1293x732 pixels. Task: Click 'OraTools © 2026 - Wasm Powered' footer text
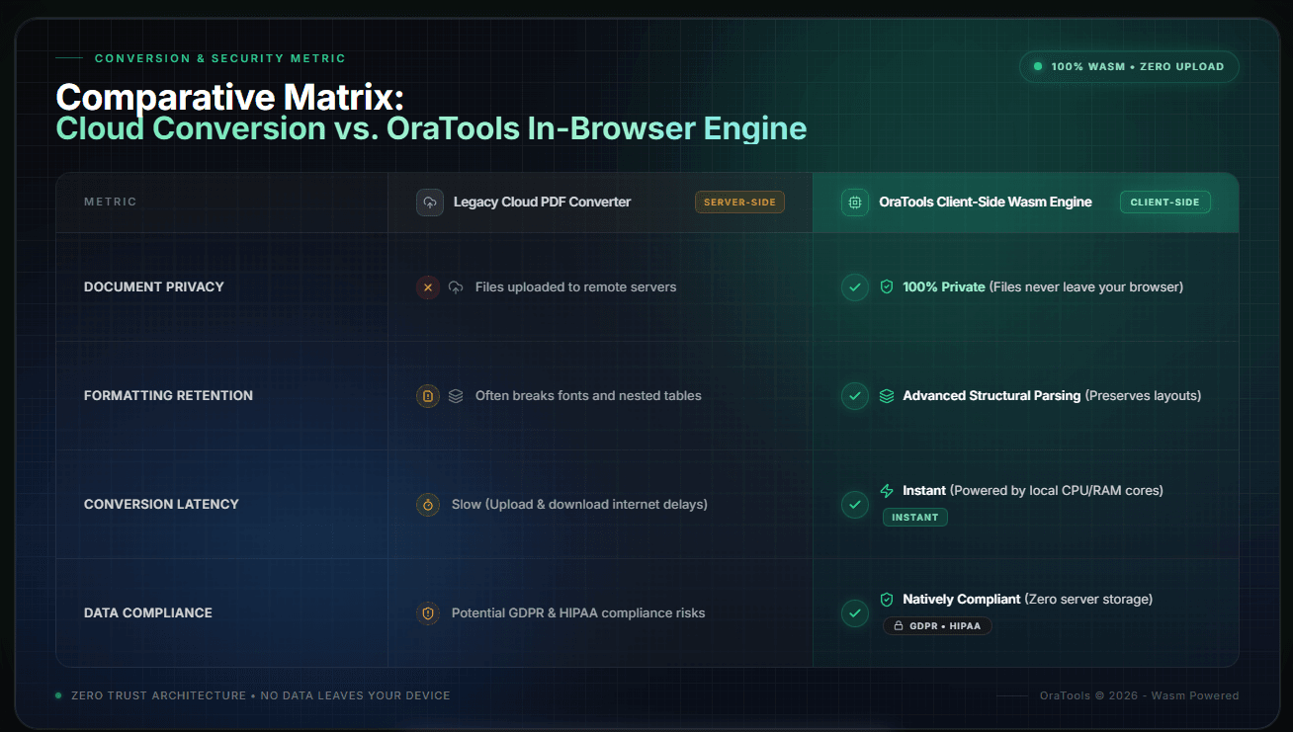(x=1139, y=695)
